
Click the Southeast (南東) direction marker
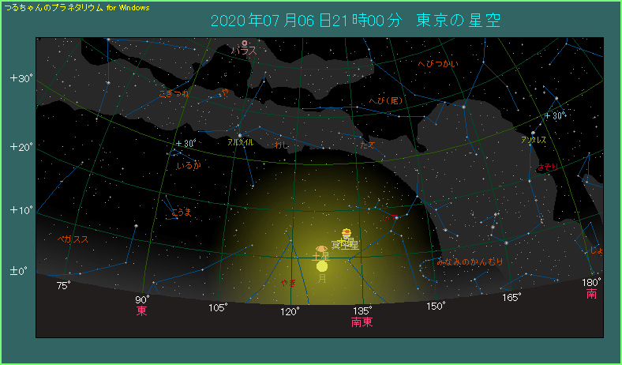coord(362,322)
